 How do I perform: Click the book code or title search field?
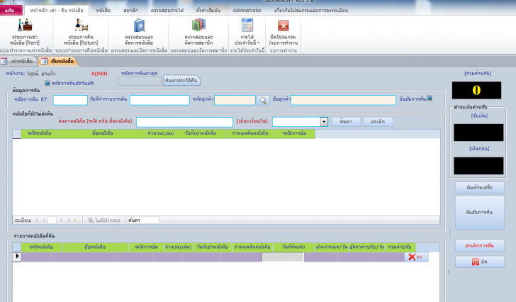point(184,122)
